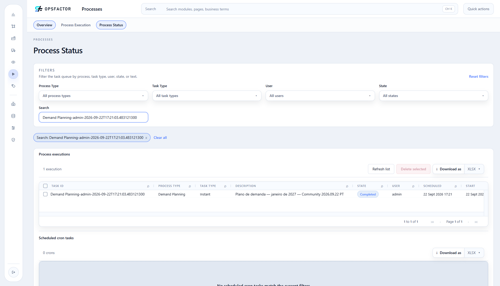Toggle the select-all checkbox in table header
The image size is (500, 286).
click(45, 186)
